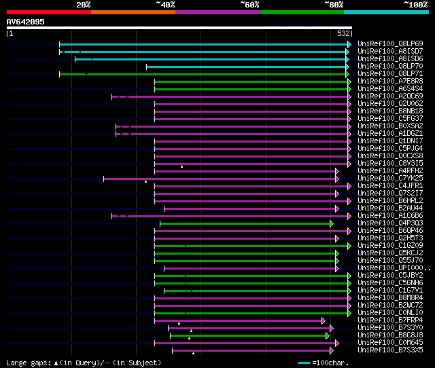The height and width of the screenshot is (368, 435).
Task: Click the UniRef100_C1G7V1 label
Action: pos(390,291)
